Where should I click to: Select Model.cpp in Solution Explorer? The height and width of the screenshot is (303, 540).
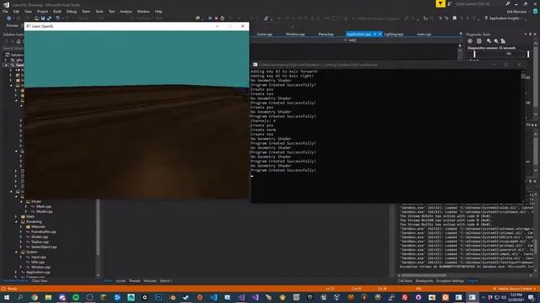(x=44, y=211)
